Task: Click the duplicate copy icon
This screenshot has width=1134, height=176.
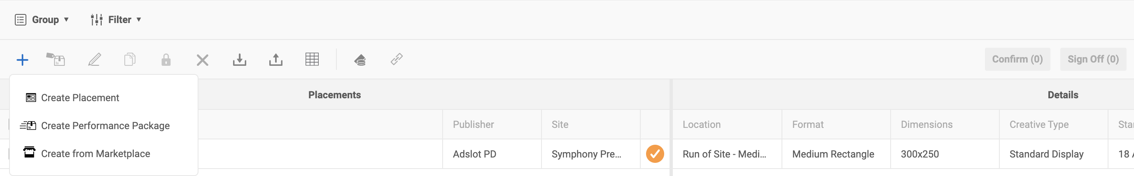Action: [x=130, y=59]
